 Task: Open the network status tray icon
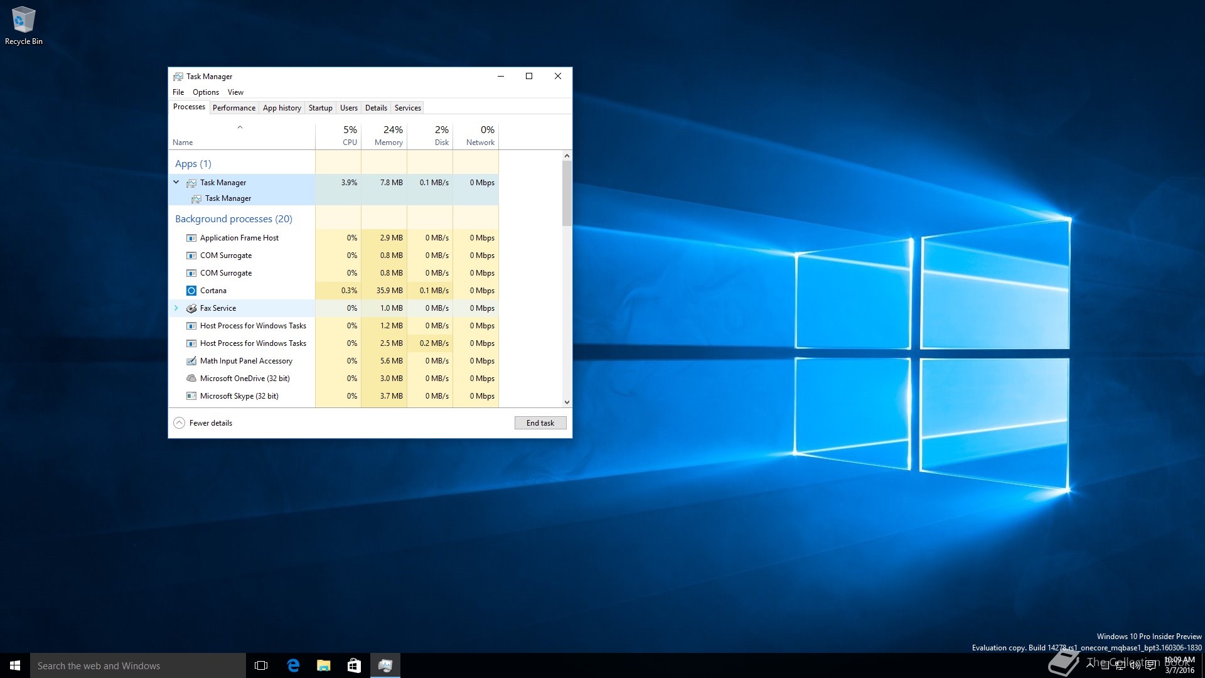pos(1120,665)
